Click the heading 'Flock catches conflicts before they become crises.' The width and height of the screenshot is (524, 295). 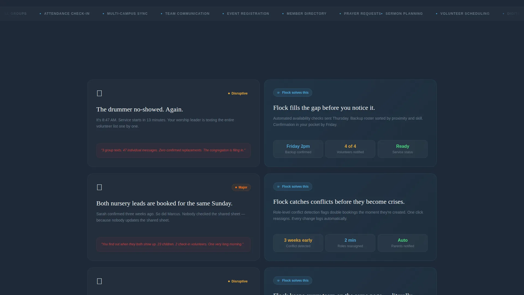339,202
